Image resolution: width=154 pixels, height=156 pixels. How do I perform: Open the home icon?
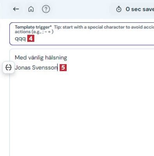pos(31,9)
